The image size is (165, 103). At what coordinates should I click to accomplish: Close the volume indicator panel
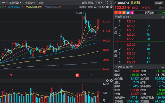[x=107, y=81]
